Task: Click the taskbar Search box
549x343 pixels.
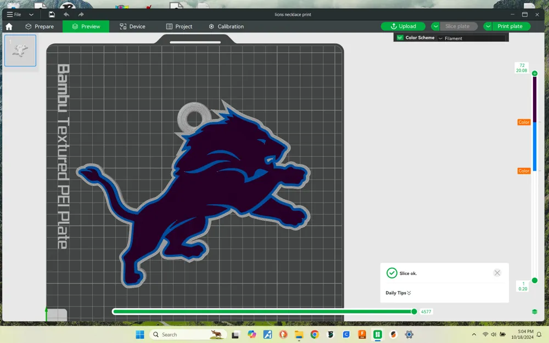Action: (x=188, y=335)
